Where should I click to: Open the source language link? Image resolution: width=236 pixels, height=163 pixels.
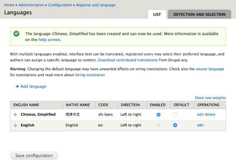[x=210, y=69]
